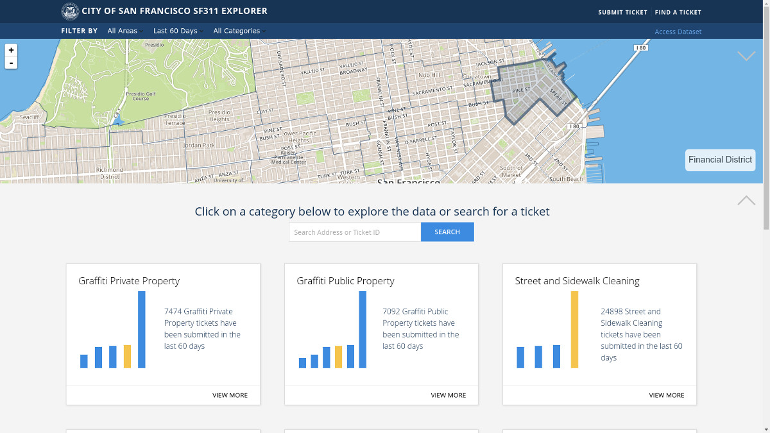Click the yellow bar in Graffiti Public Property chart
The height and width of the screenshot is (433, 770).
pyautogui.click(x=338, y=357)
